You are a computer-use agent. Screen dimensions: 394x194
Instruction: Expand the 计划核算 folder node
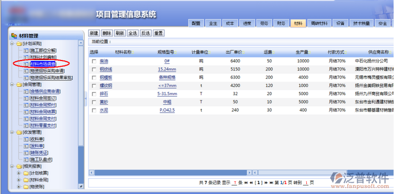(19, 173)
